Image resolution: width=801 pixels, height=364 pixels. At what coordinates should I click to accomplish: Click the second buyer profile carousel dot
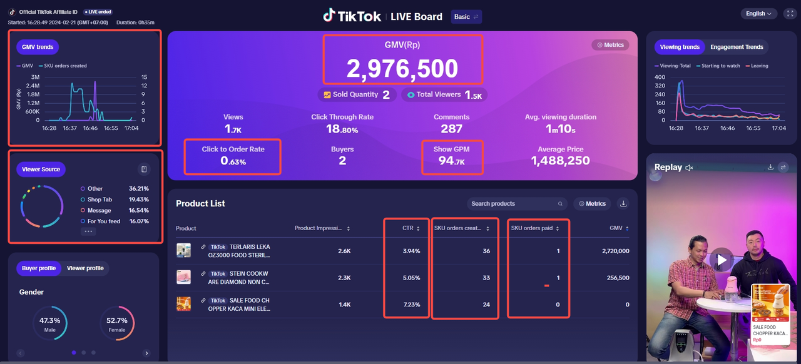[84, 353]
